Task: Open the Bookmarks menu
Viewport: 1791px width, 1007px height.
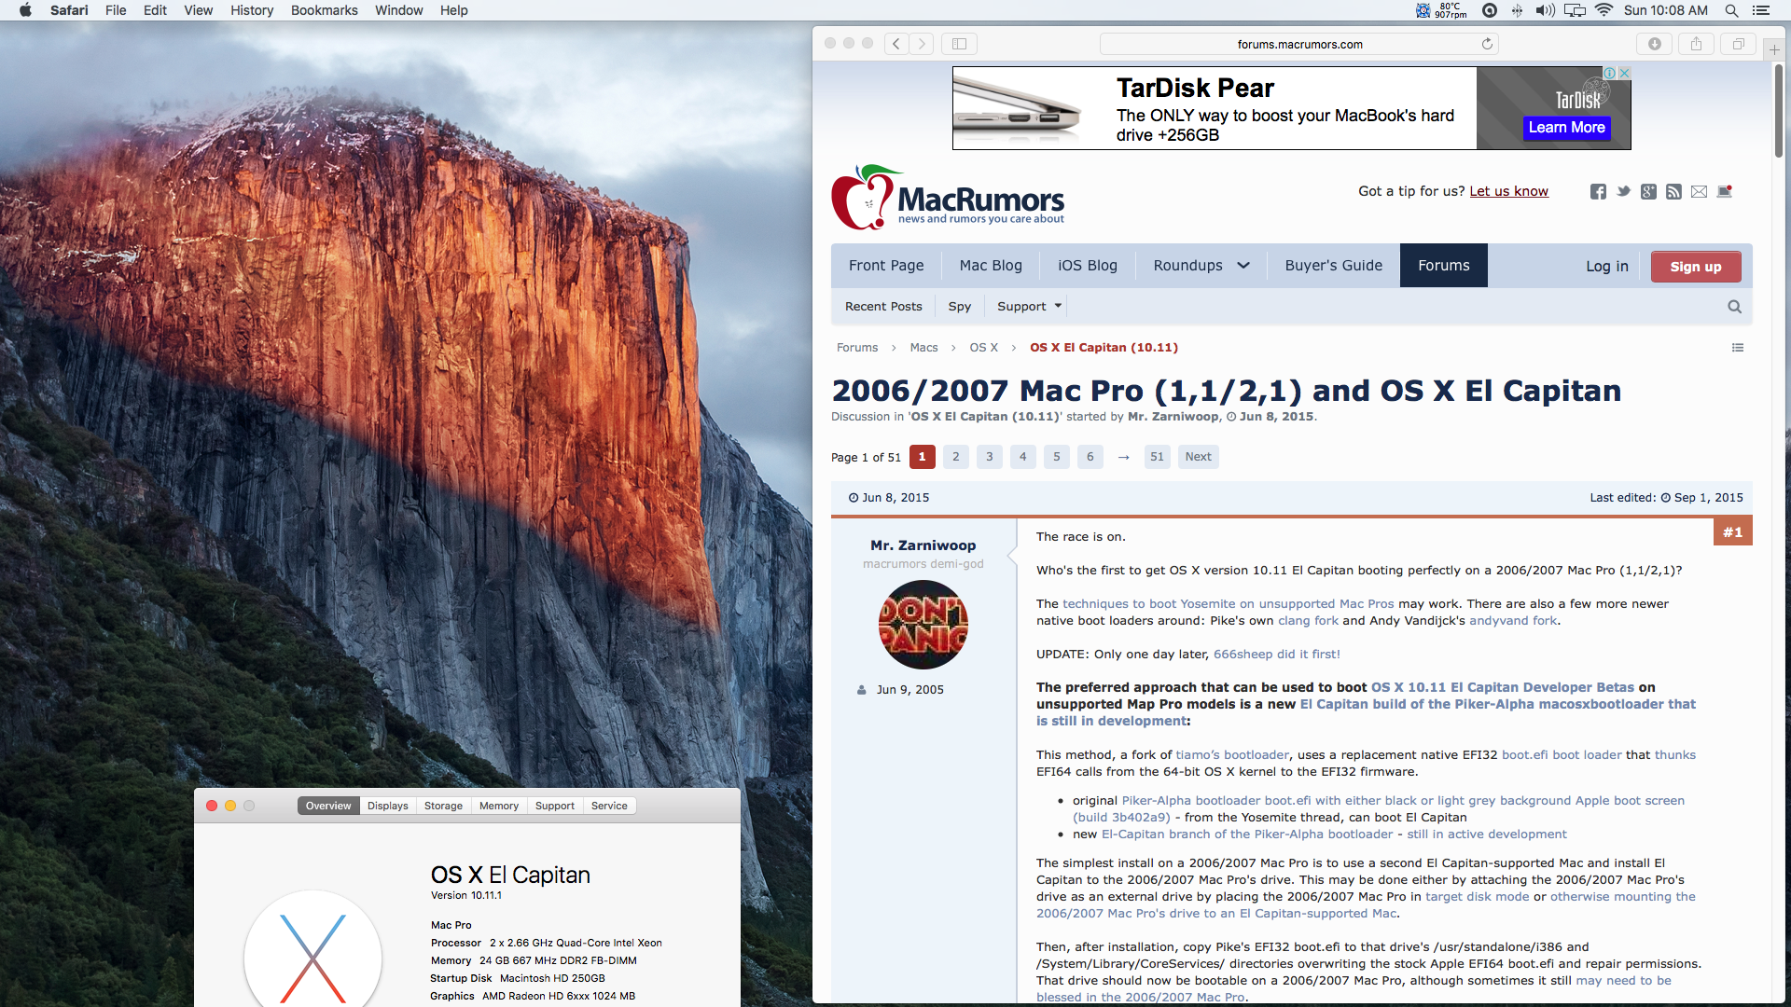Action: click(324, 10)
